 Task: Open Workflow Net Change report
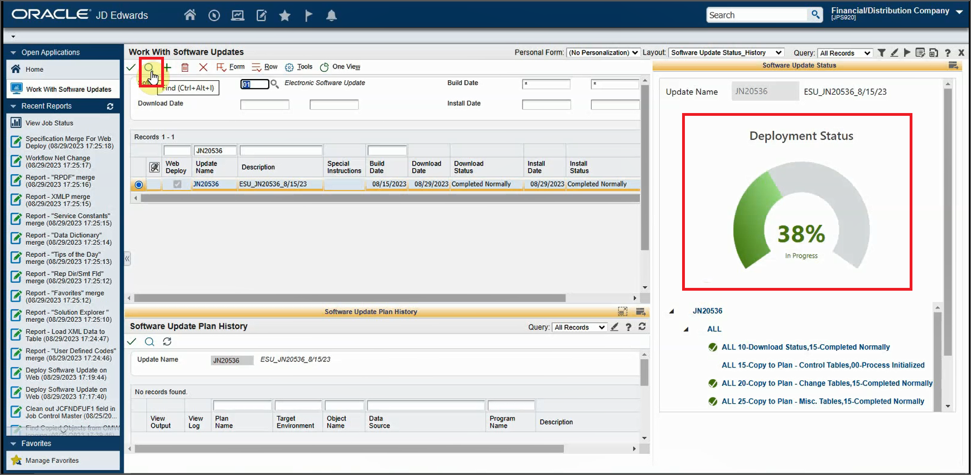[x=58, y=161]
